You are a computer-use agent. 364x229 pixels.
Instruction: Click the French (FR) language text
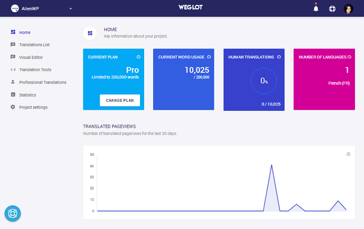pyautogui.click(x=339, y=83)
